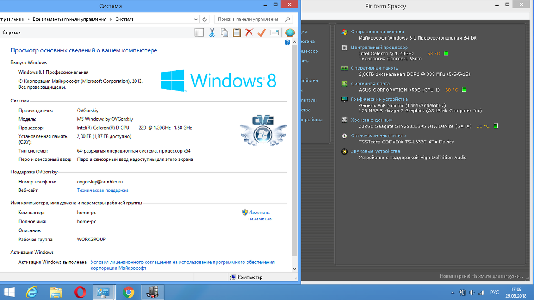Open Оперативная память section in Speccy
This screenshot has width=534, height=300.
coord(374,68)
